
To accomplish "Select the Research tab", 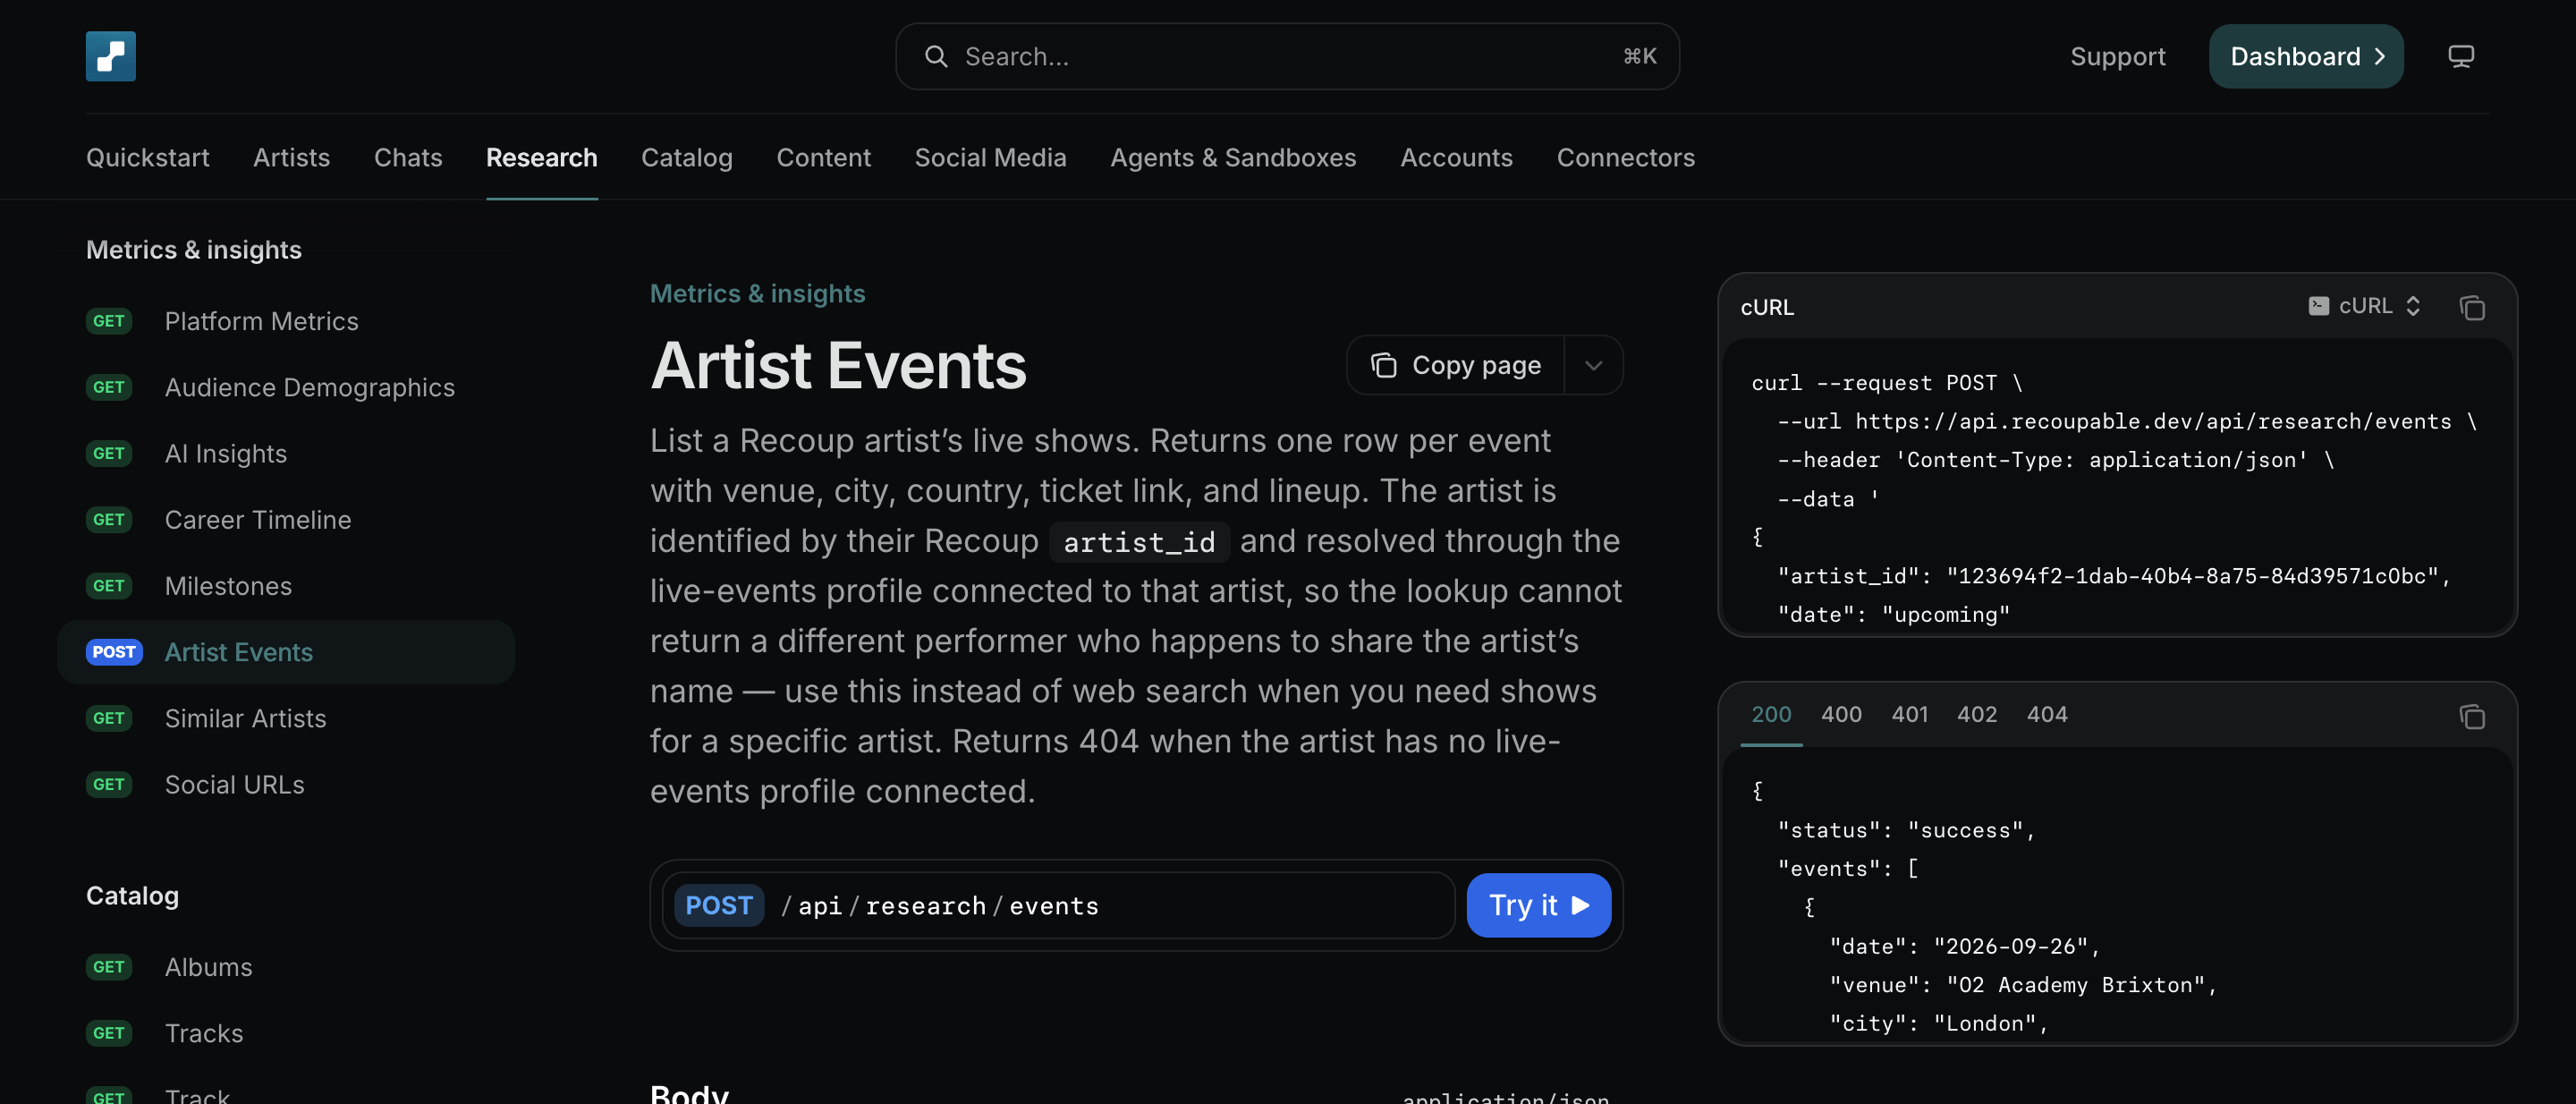I will (541, 157).
